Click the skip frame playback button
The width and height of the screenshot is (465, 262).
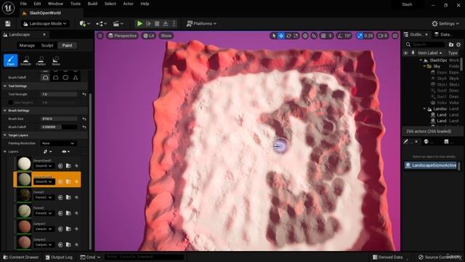[x=148, y=23]
